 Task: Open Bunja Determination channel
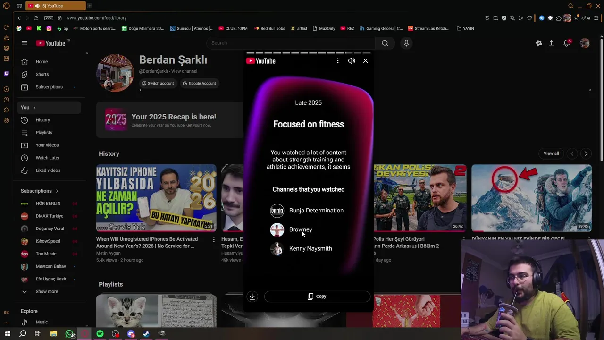coord(307,211)
